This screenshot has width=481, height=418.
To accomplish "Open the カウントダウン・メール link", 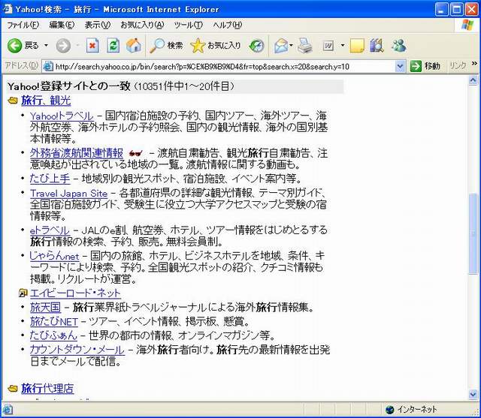I will coord(77,350).
